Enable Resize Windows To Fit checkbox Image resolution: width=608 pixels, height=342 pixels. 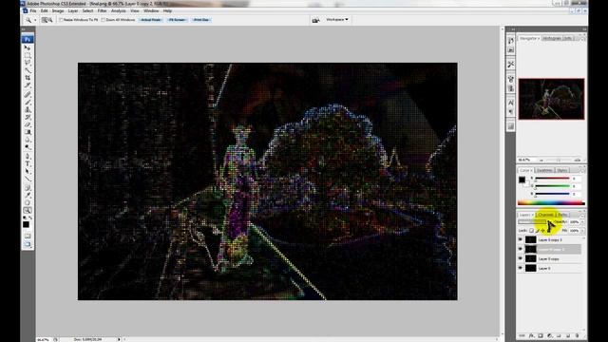click(61, 20)
